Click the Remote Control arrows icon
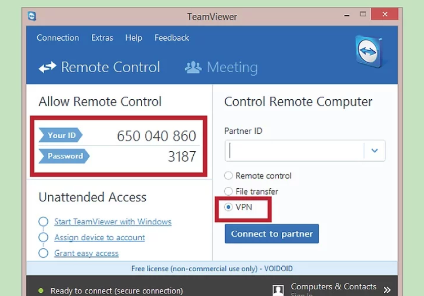 point(48,67)
